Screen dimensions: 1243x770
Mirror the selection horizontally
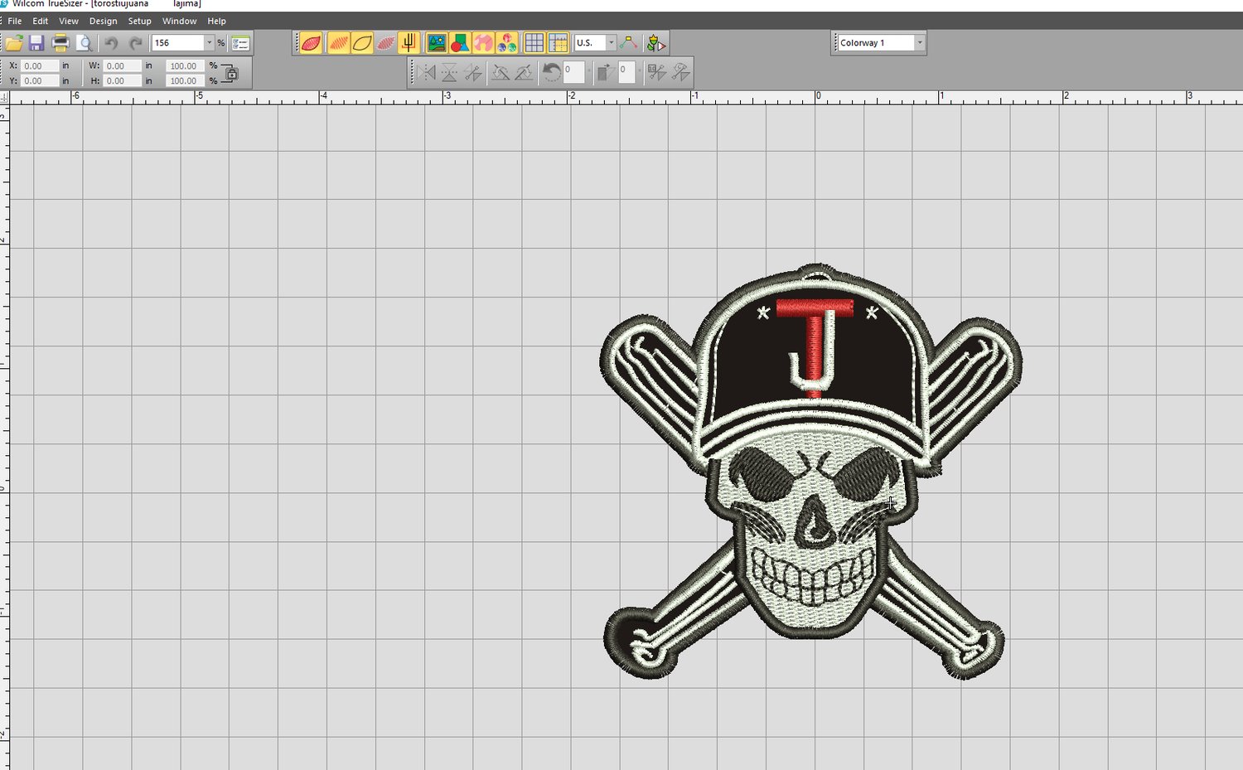[x=427, y=73]
